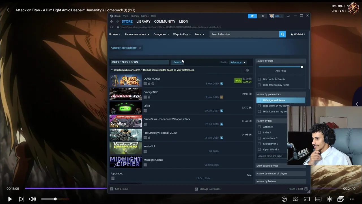The image size is (362, 204).
Task: Open the Categories dropdown
Action: [x=161, y=34]
